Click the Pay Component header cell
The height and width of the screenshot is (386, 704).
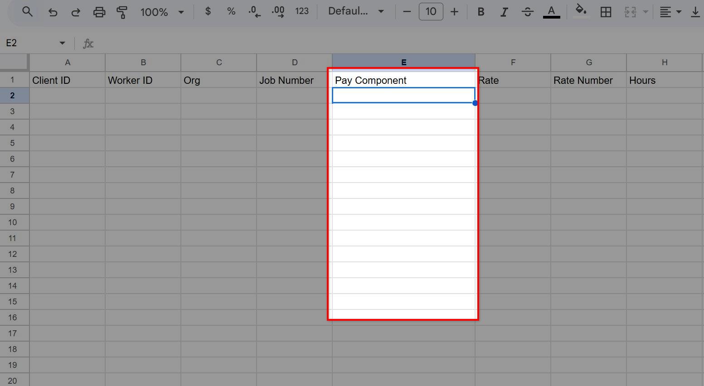403,80
